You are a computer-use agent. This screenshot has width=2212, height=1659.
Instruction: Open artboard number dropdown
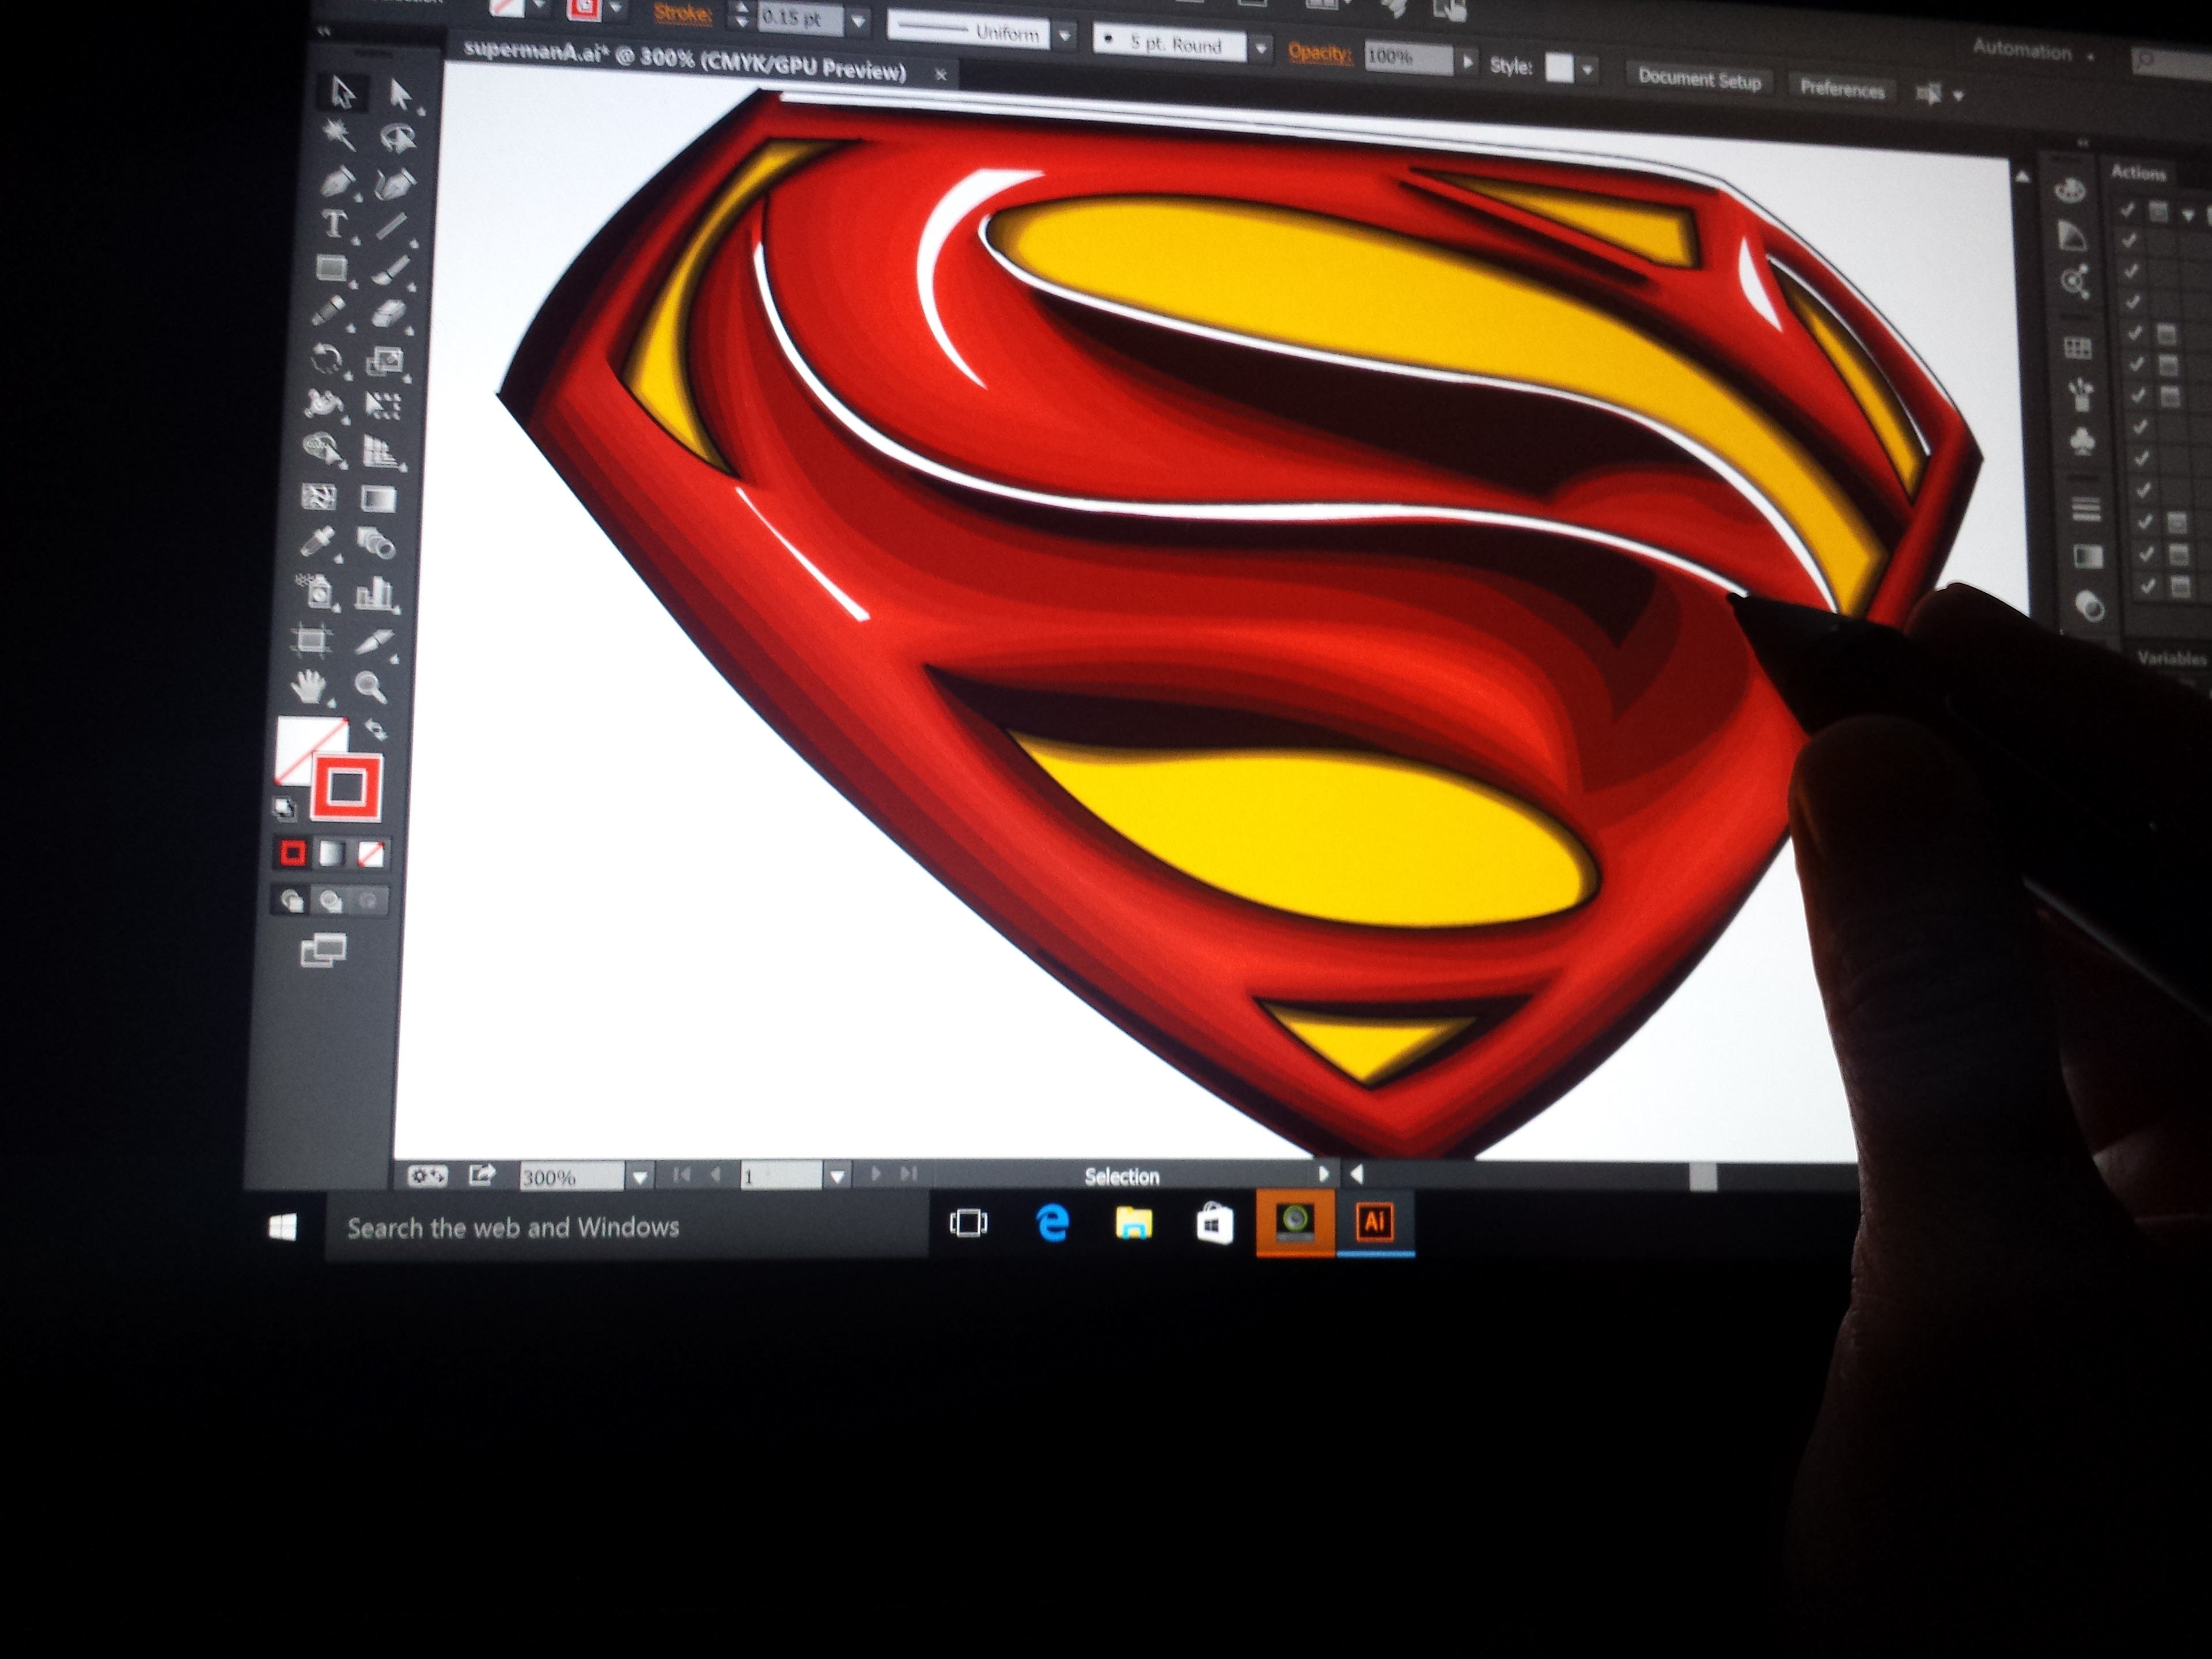[x=837, y=1176]
